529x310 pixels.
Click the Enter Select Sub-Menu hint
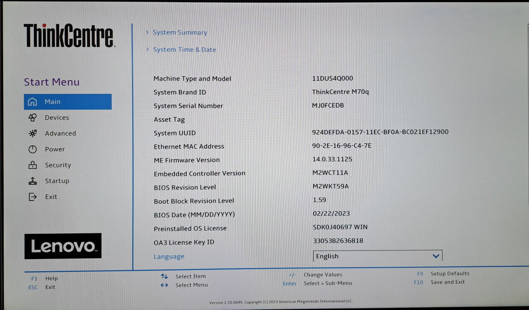(317, 283)
